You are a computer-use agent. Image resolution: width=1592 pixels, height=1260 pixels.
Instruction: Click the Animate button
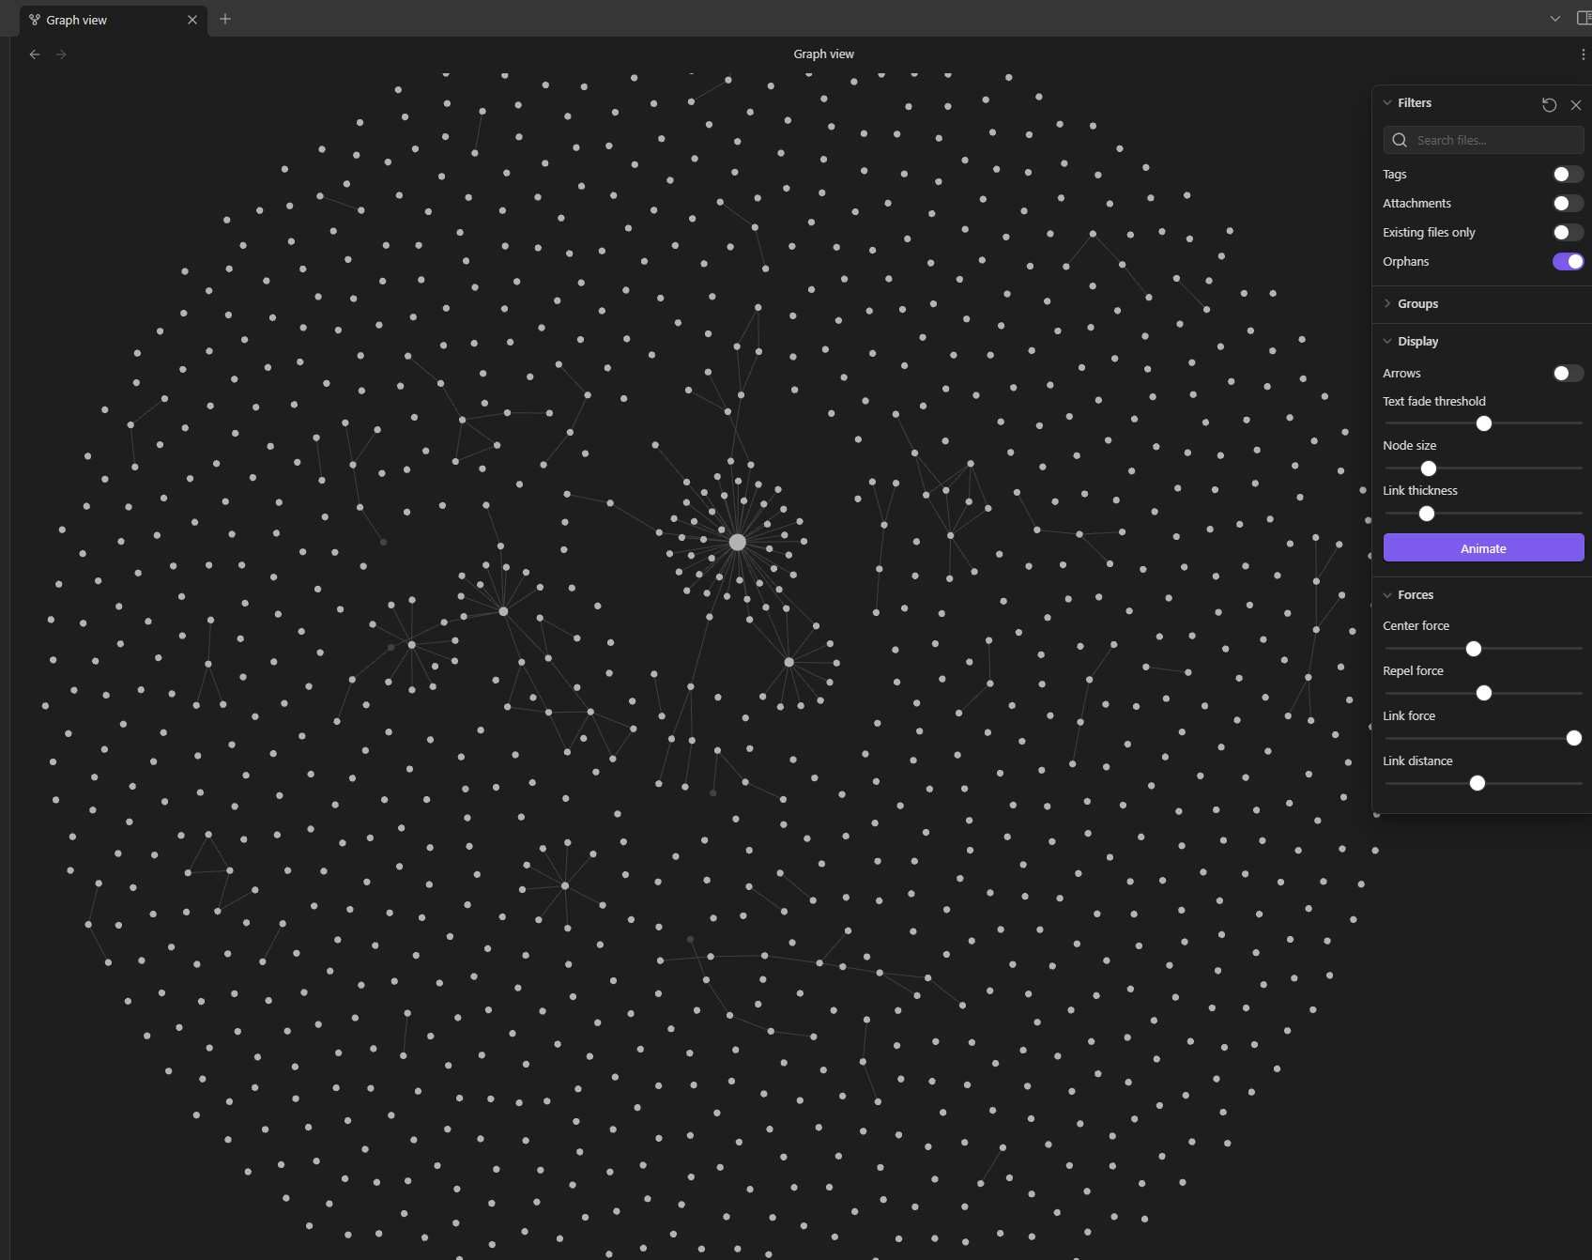coord(1482,547)
